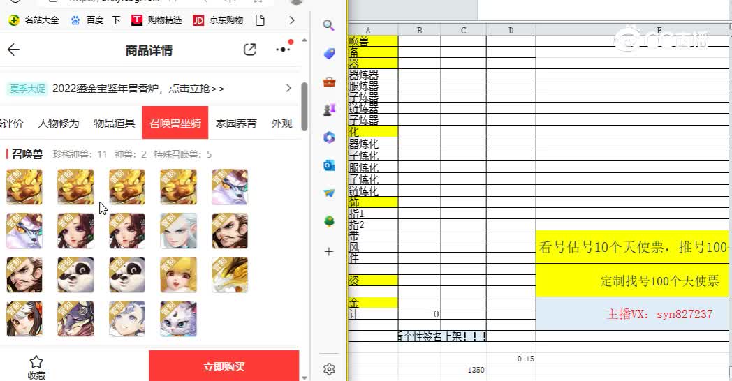
Task: Click the 夏季大促 tag
Action: (27, 88)
